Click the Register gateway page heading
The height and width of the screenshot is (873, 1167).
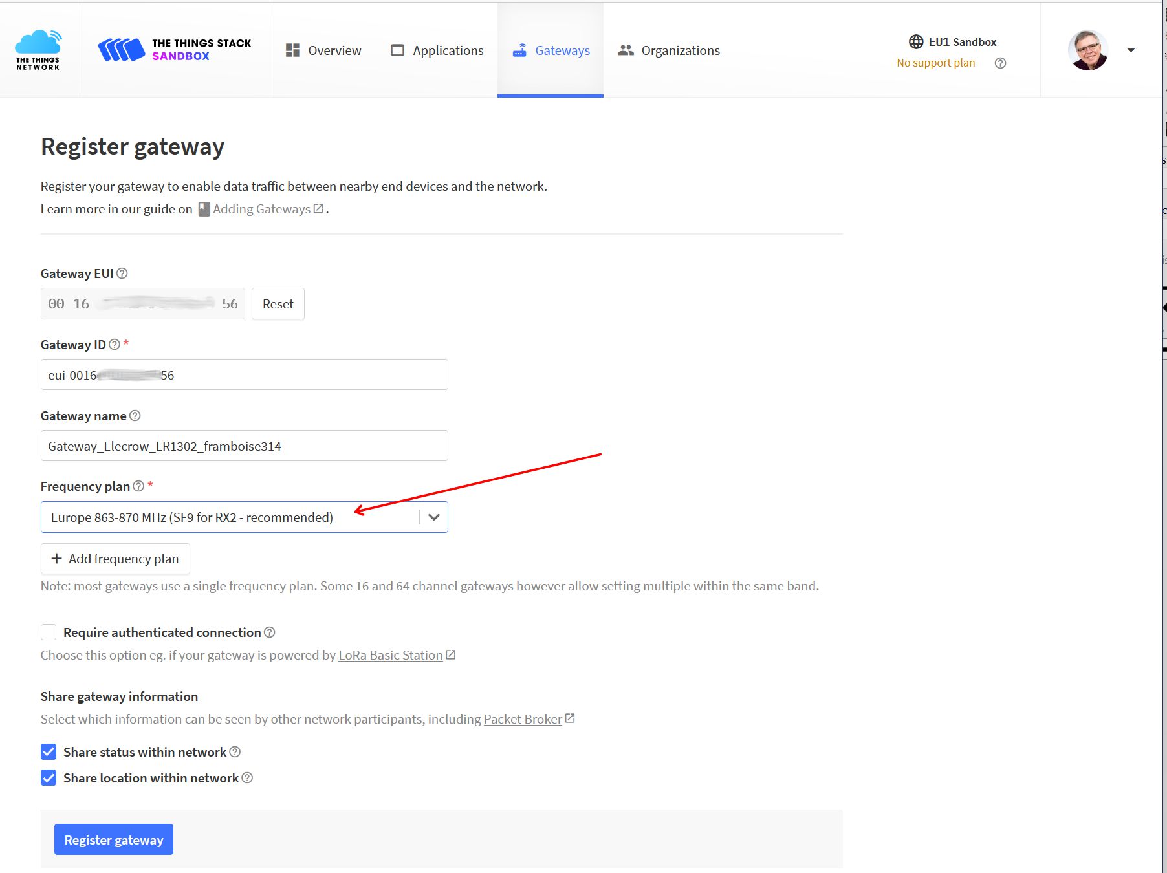coord(133,147)
